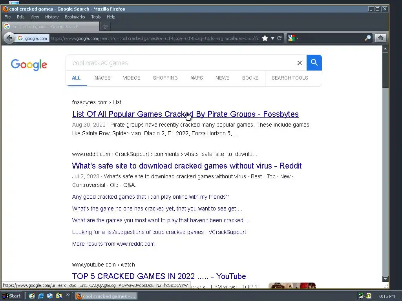
Task: Switch to the Maps results tab
Action: (x=197, y=78)
